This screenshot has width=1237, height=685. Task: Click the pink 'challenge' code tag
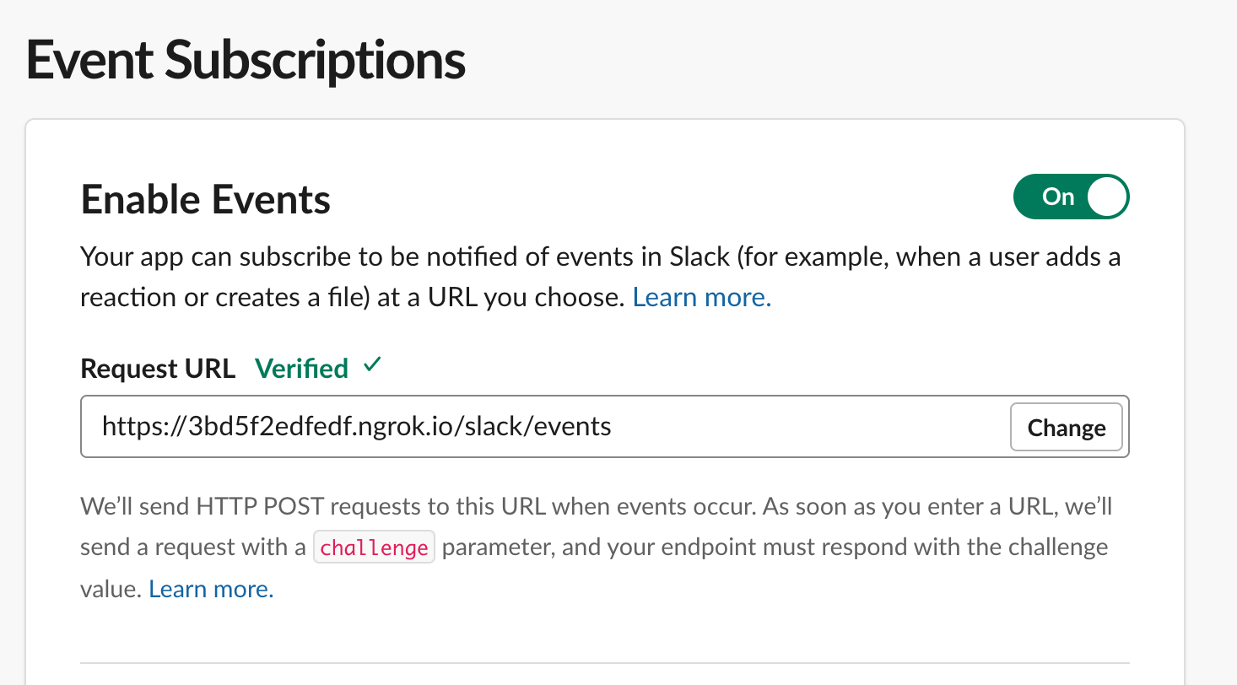pyautogui.click(x=374, y=547)
